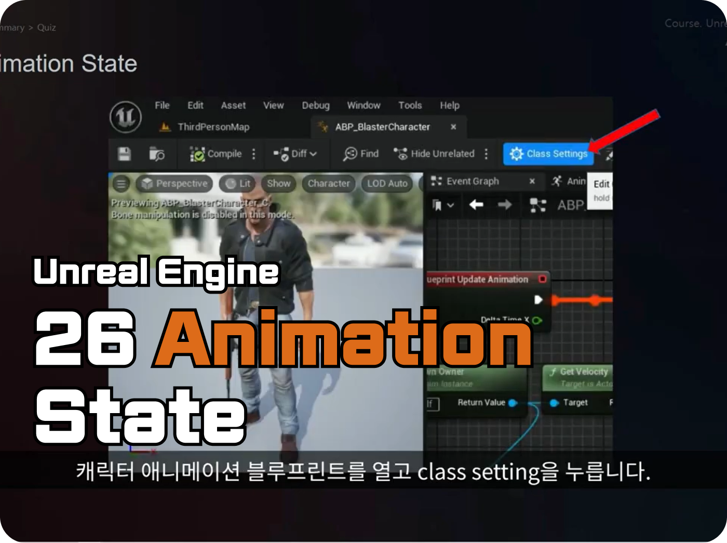Open the Tools menu
The image size is (727, 543).
click(410, 105)
